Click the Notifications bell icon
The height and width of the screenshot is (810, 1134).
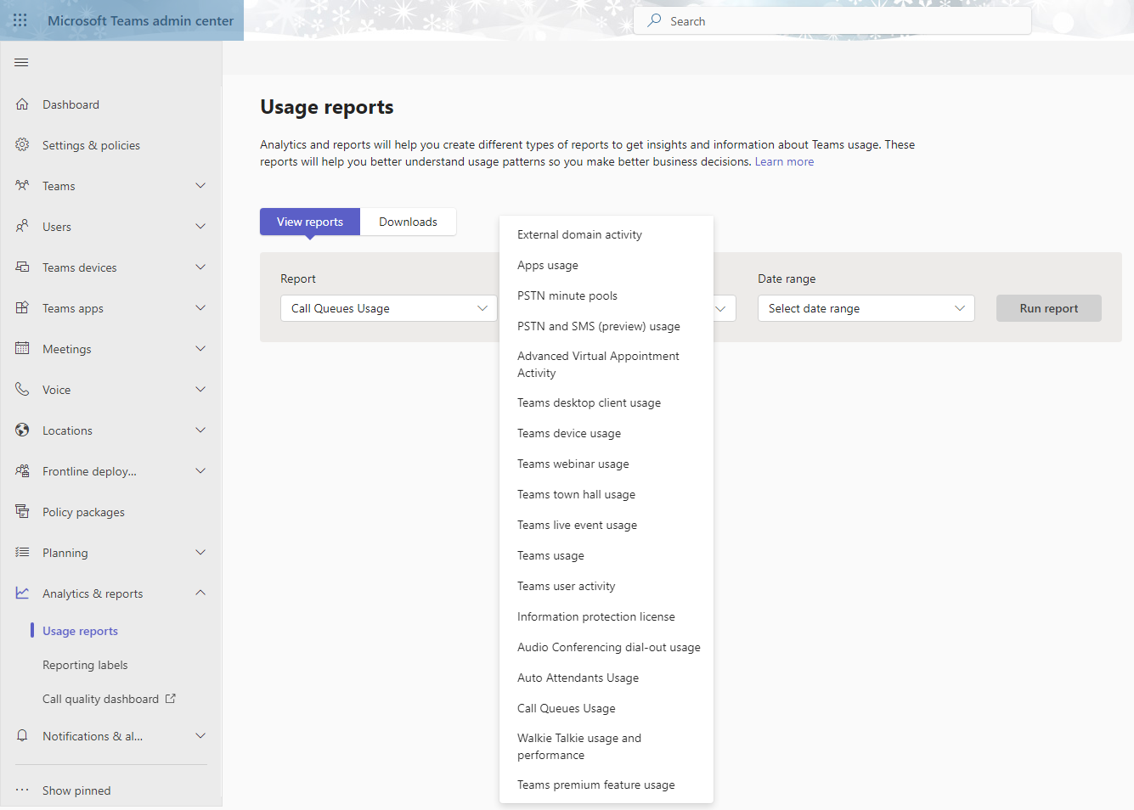click(x=22, y=736)
